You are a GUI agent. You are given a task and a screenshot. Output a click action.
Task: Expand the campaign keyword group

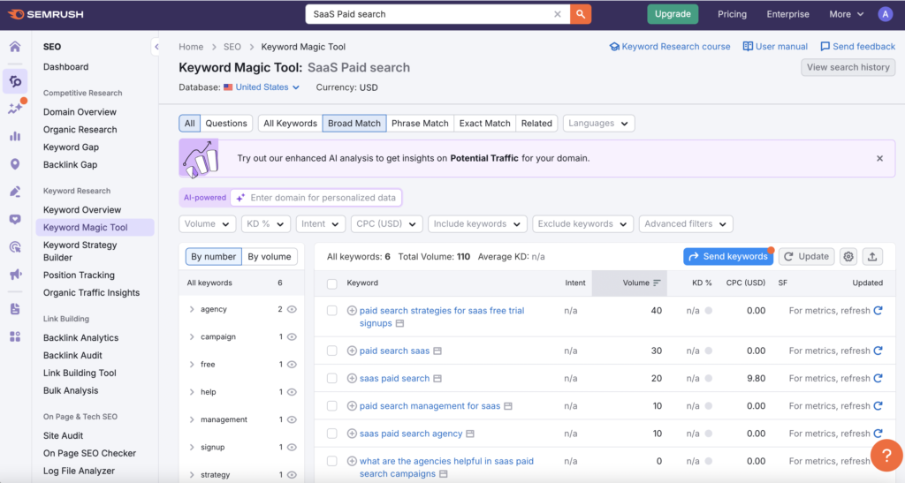pyautogui.click(x=192, y=336)
